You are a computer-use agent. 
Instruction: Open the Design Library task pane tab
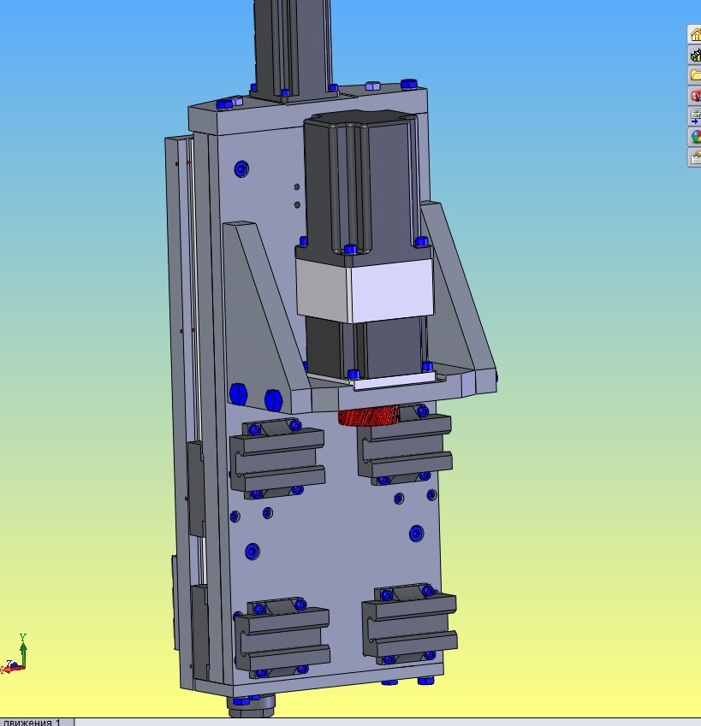tap(694, 55)
